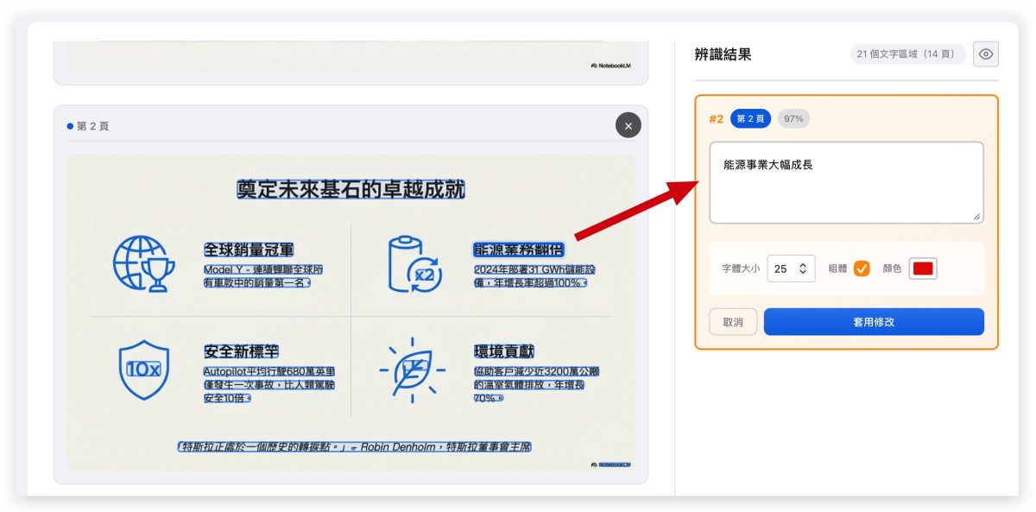
Task: Click the 第 2 頁 page badge
Action: tap(750, 119)
